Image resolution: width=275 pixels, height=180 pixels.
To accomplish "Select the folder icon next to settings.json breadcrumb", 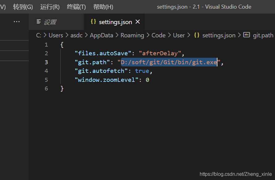I will pyautogui.click(x=197, y=35).
